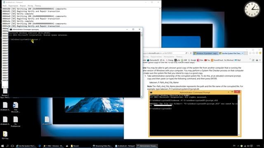Open new tab button in browser
The width and height of the screenshot is (264, 148).
pos(246,53)
